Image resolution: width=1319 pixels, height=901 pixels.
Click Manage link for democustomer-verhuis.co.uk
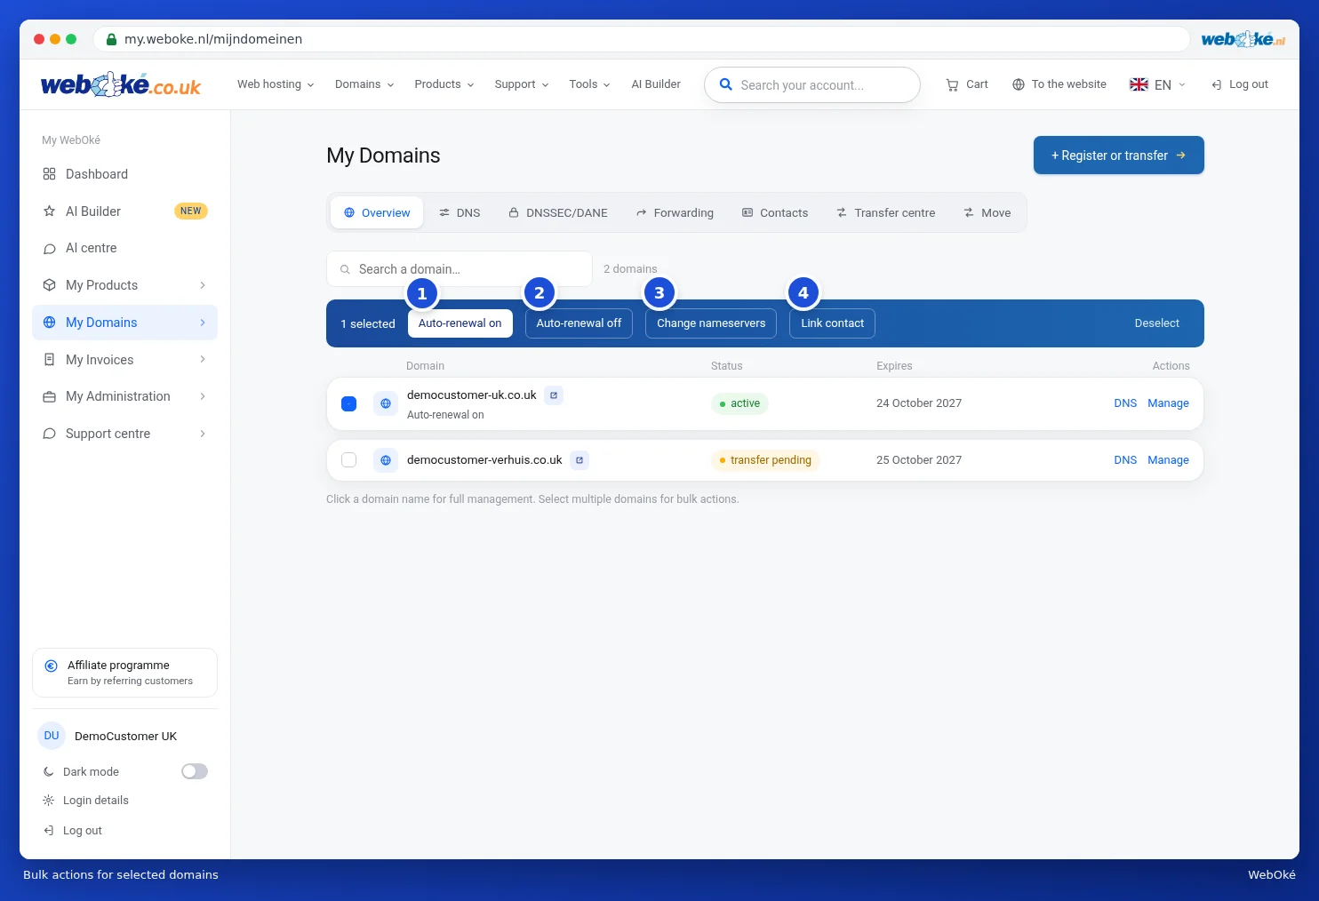point(1168,460)
